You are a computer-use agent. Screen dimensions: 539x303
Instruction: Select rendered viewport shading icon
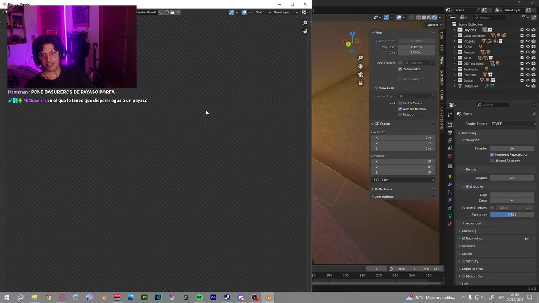tap(435, 17)
